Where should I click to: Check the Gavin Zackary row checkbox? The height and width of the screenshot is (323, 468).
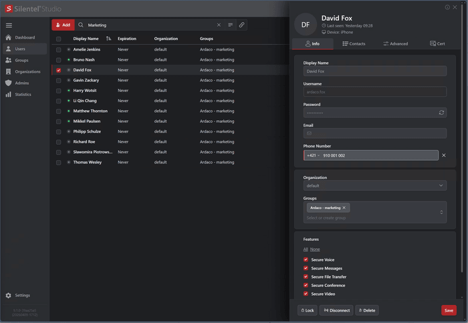point(59,81)
